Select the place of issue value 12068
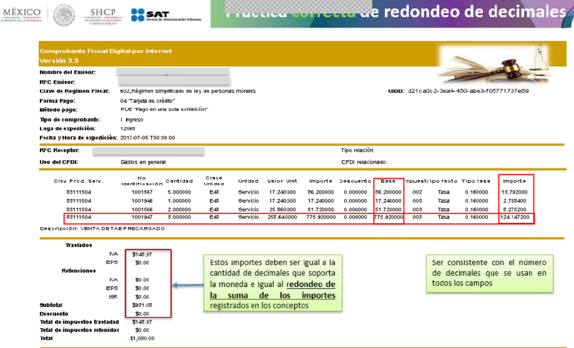The width and height of the screenshot is (574, 348). (x=128, y=128)
